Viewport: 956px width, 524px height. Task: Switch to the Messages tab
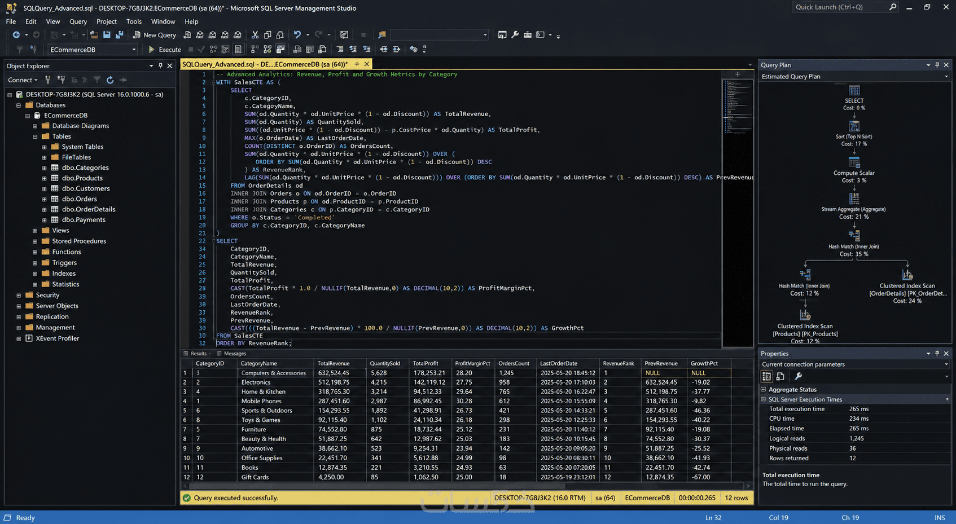(x=231, y=354)
